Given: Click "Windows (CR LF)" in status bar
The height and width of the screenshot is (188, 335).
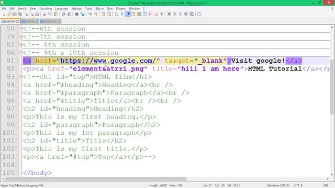Looking at the screenshot, I should pos(278,185).
